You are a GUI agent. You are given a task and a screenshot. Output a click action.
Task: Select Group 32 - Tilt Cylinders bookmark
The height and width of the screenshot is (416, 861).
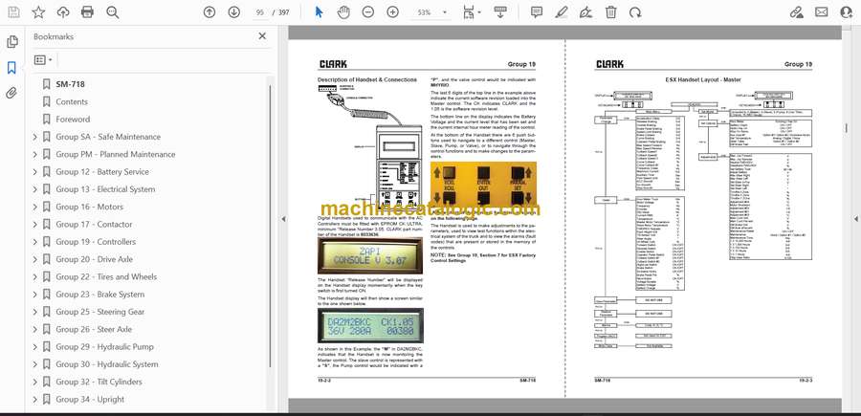click(99, 382)
